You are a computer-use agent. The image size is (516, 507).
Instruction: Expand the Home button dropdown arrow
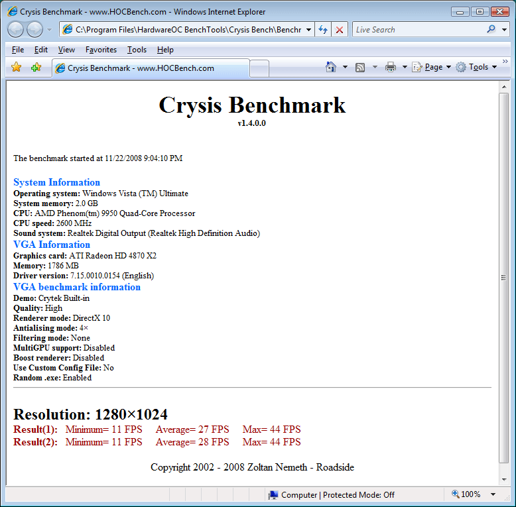pyautogui.click(x=345, y=67)
